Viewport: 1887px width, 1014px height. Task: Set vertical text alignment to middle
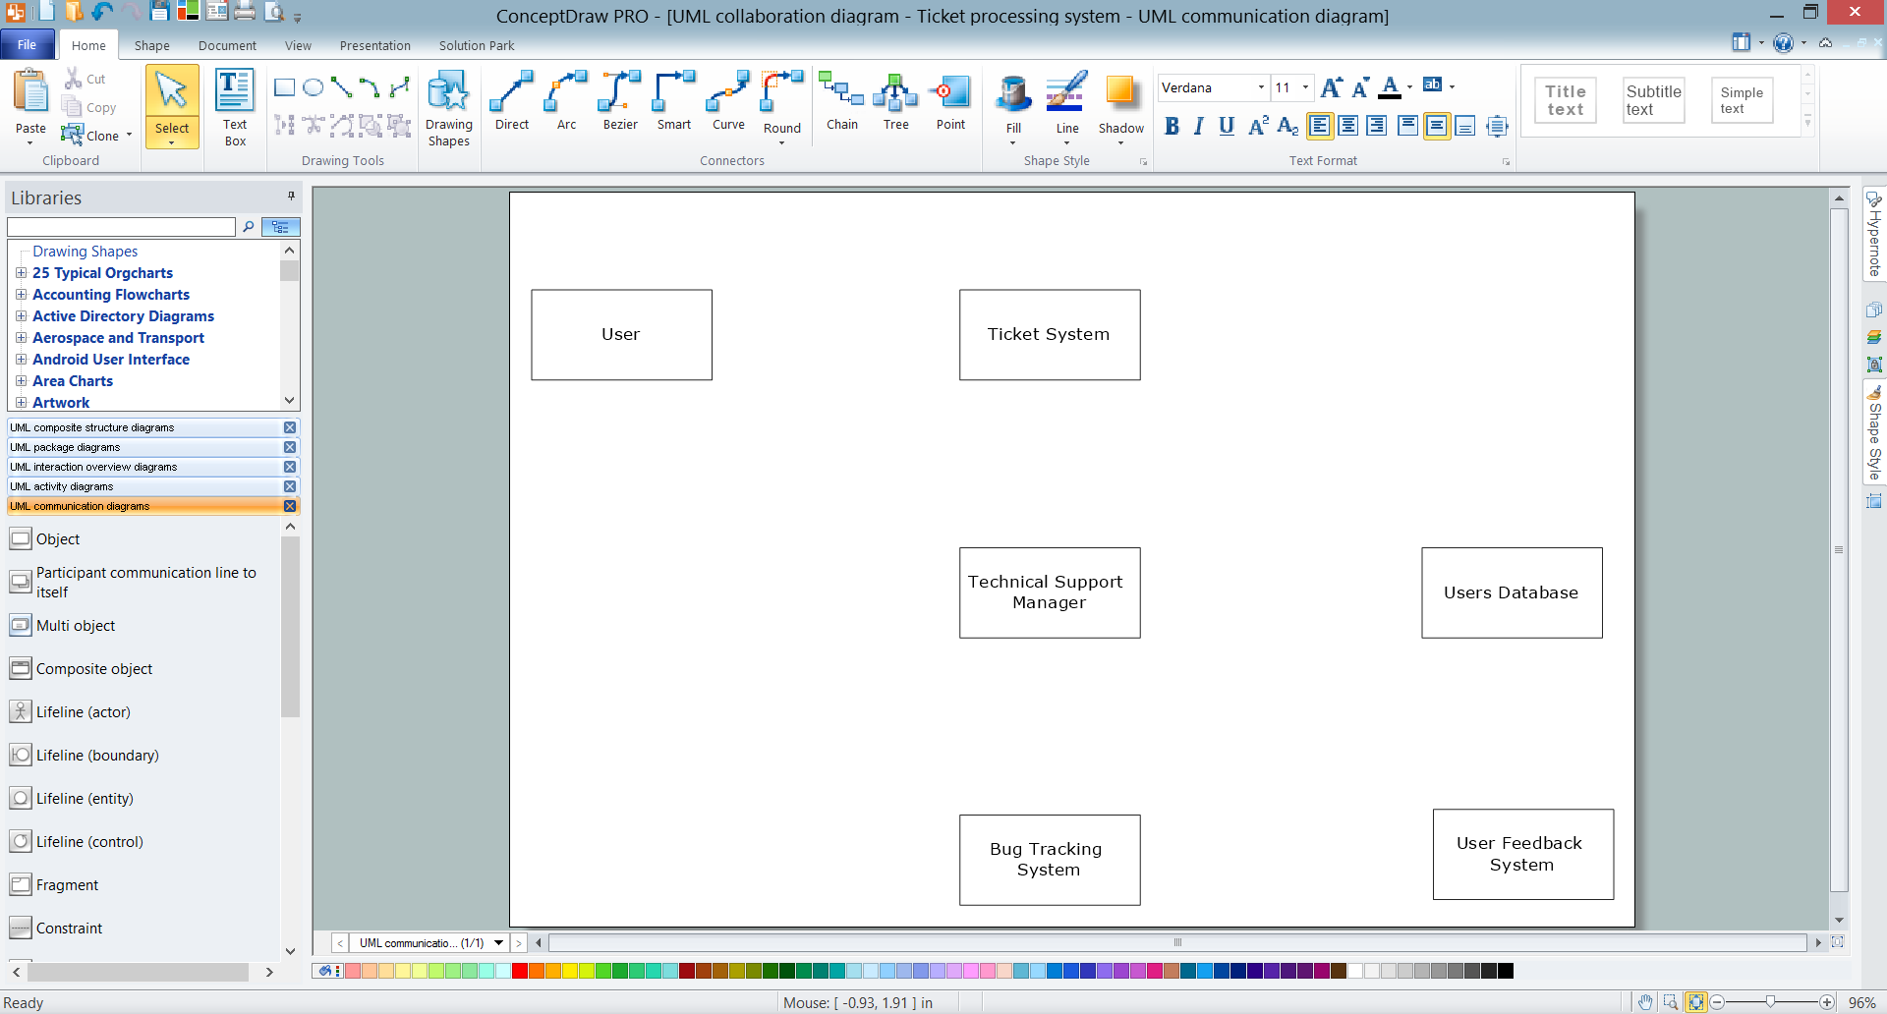tap(1437, 126)
